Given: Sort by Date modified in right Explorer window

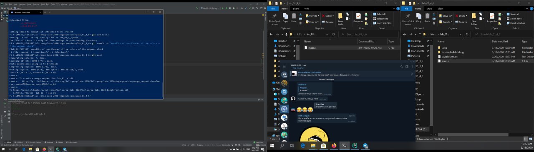Looking at the screenshot, I should [500, 41].
